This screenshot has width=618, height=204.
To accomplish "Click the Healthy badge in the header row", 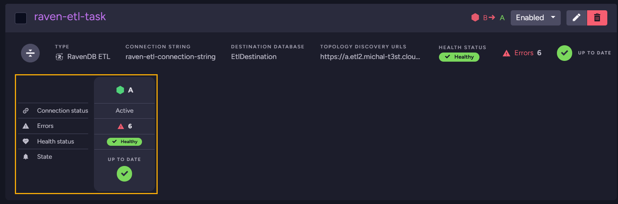I will click(459, 57).
